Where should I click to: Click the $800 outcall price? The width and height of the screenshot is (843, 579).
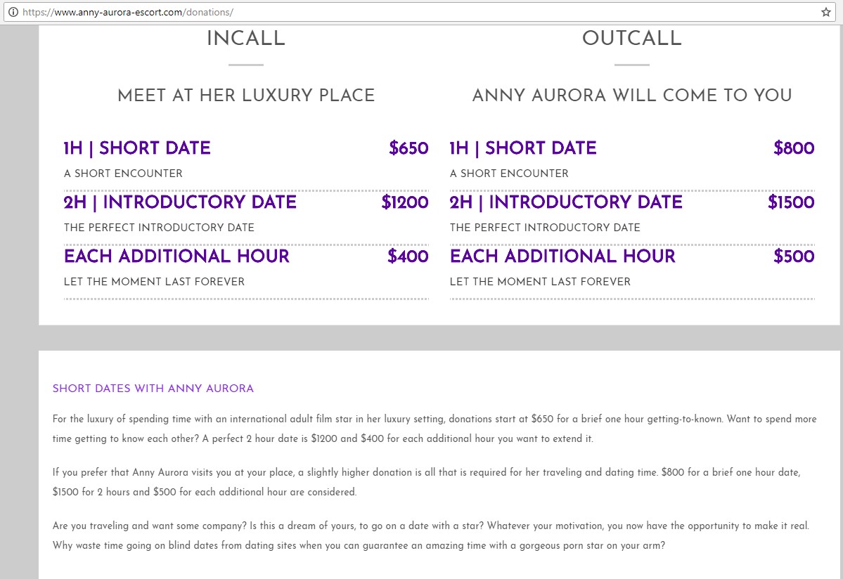pyautogui.click(x=794, y=148)
